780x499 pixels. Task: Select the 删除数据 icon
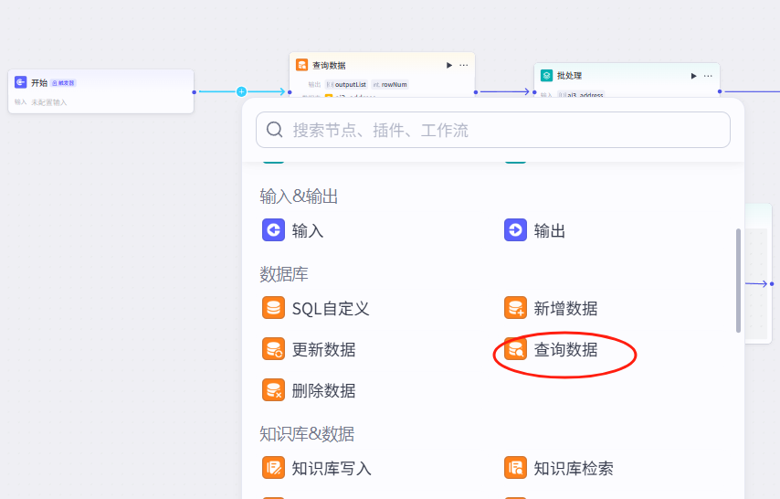coord(274,390)
